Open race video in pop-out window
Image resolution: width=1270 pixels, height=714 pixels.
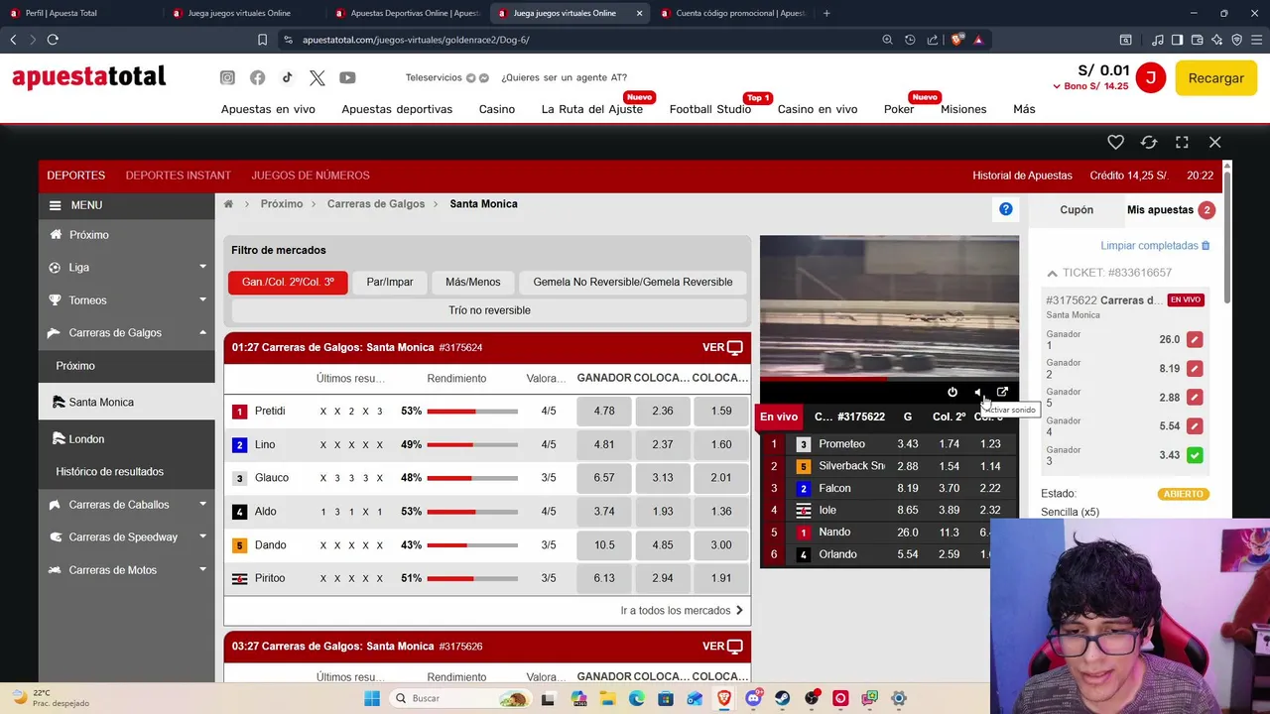[1002, 392]
